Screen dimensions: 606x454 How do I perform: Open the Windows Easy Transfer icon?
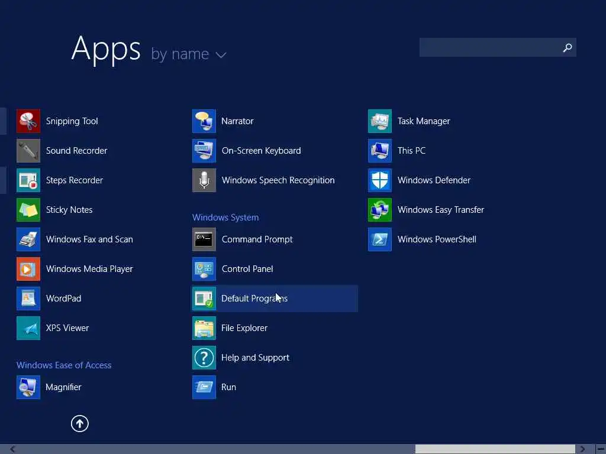380,210
